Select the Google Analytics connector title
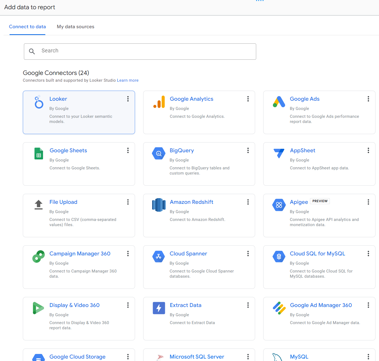379x361 pixels. [192, 99]
